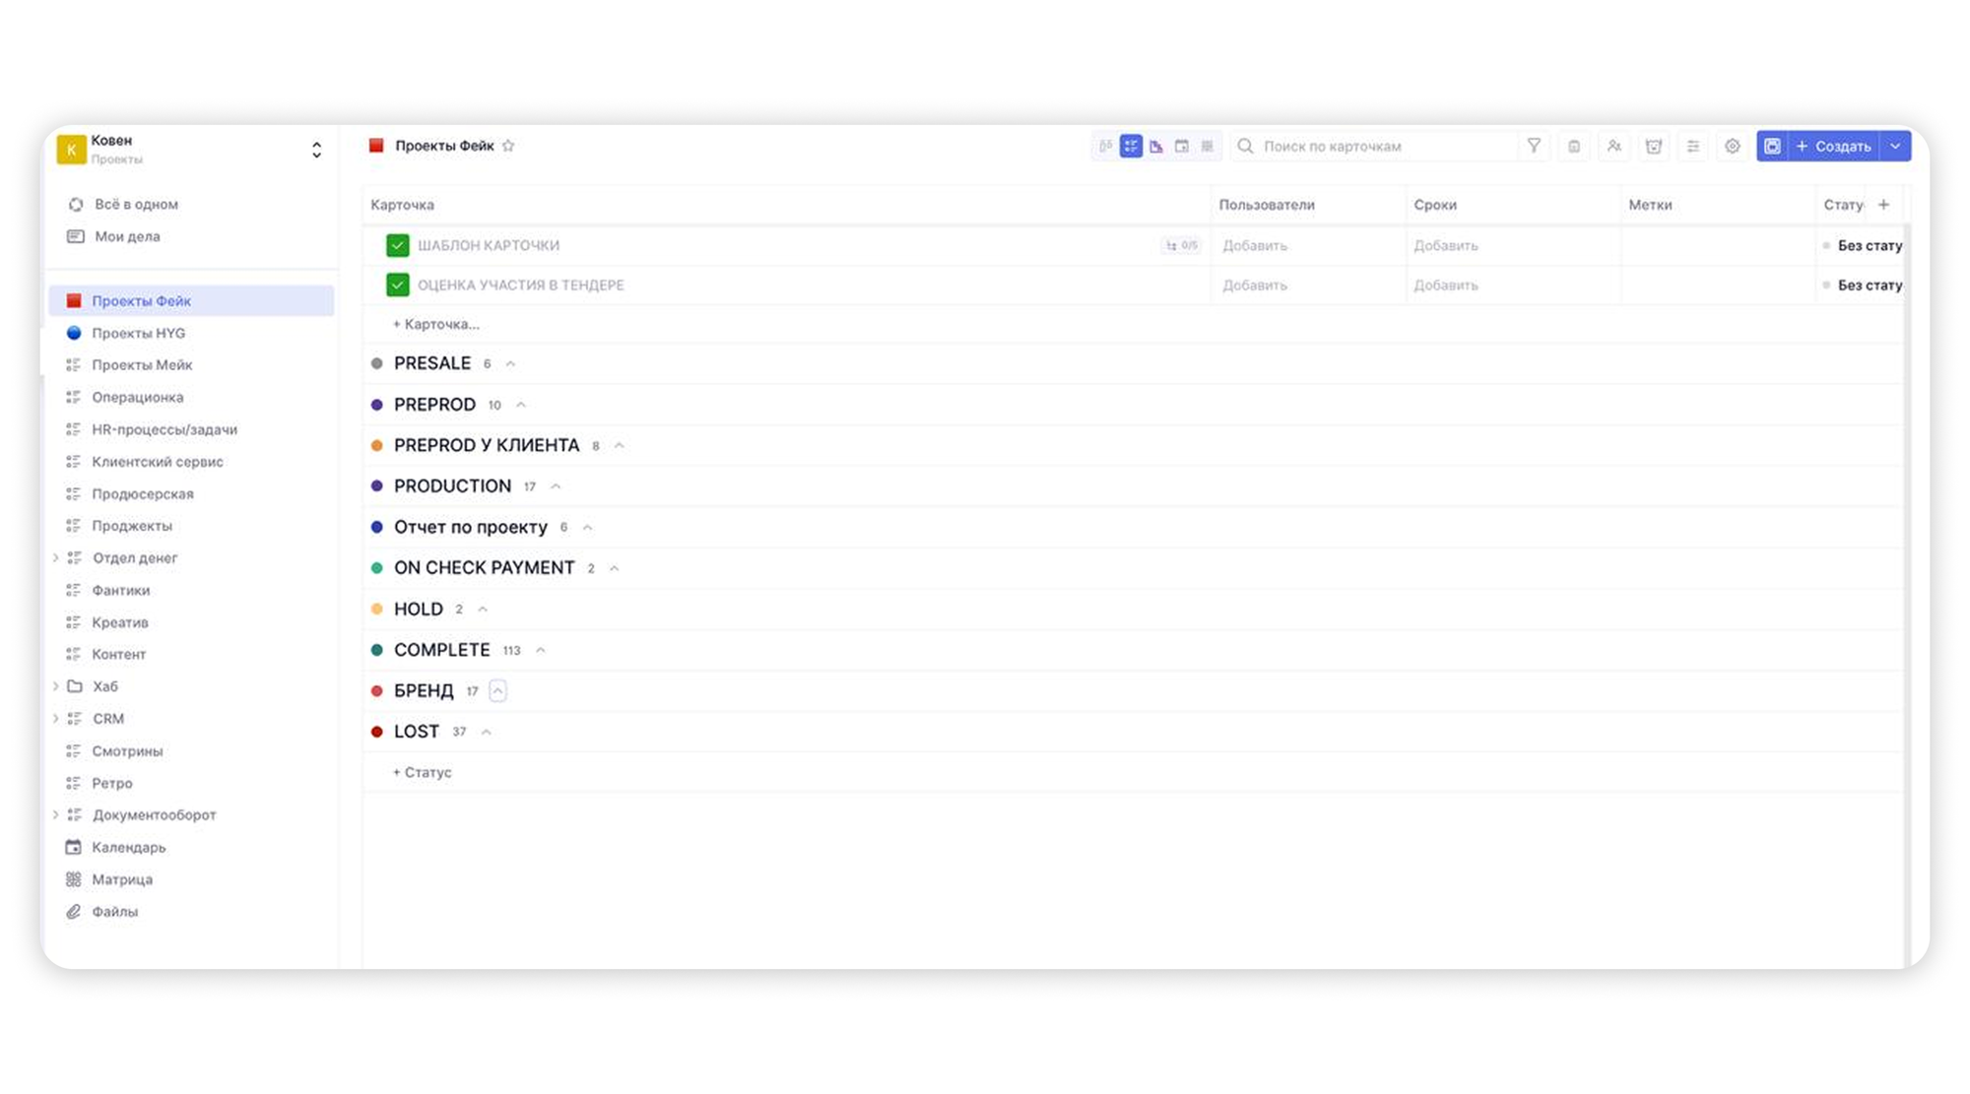Open Проекты HYG in sidebar
The height and width of the screenshot is (1094, 1970).
click(x=138, y=333)
